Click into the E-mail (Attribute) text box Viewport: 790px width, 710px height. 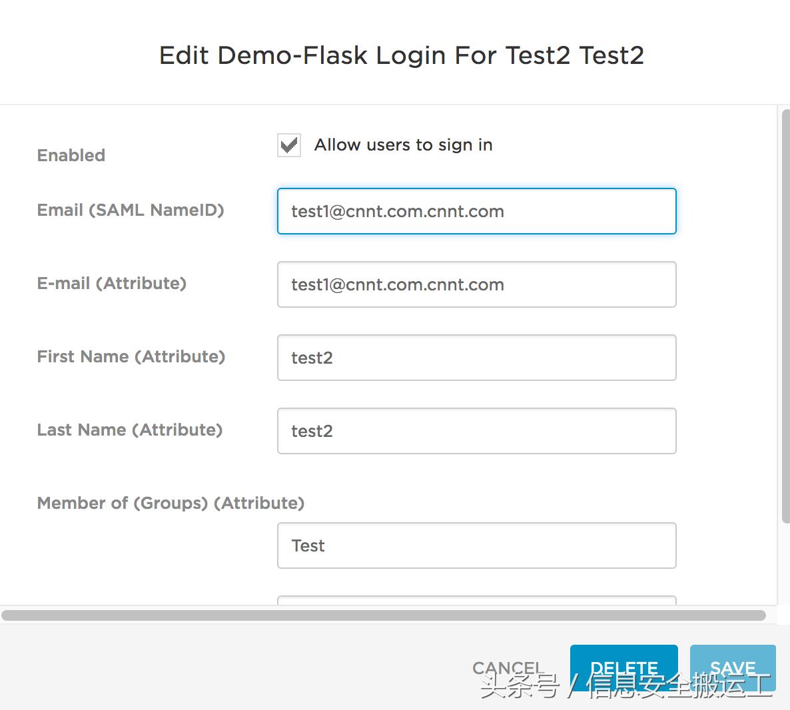pyautogui.click(x=476, y=284)
